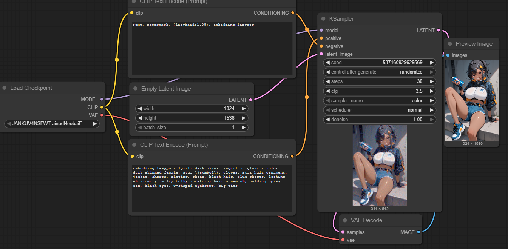The height and width of the screenshot is (249, 508).
Task: Click the VAE output port on Load Checkpoint
Action: click(x=102, y=115)
